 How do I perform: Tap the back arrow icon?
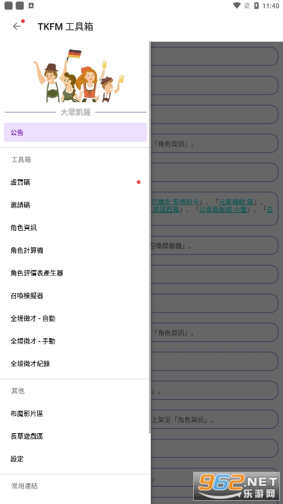(x=17, y=26)
